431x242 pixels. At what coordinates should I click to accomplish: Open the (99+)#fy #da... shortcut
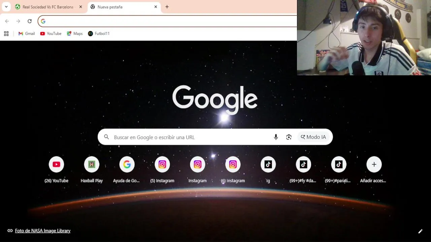pyautogui.click(x=303, y=170)
